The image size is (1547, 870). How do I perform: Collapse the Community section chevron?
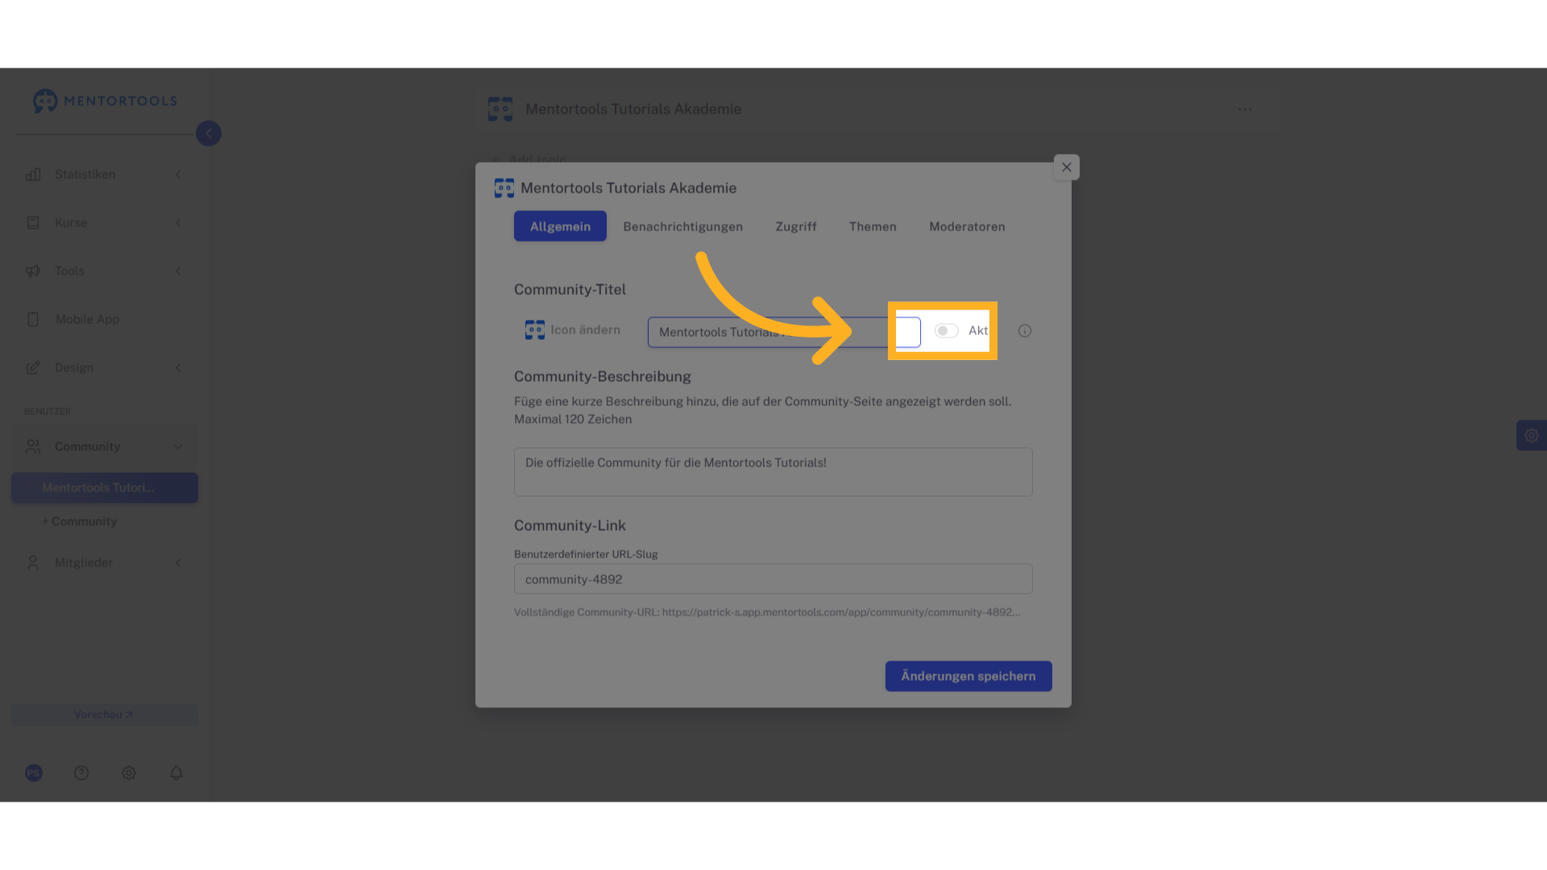[178, 446]
